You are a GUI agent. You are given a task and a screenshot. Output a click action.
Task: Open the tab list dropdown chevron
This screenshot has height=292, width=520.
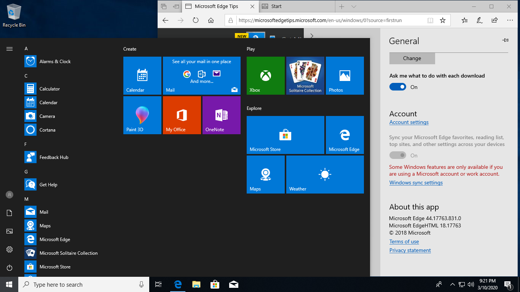click(354, 6)
